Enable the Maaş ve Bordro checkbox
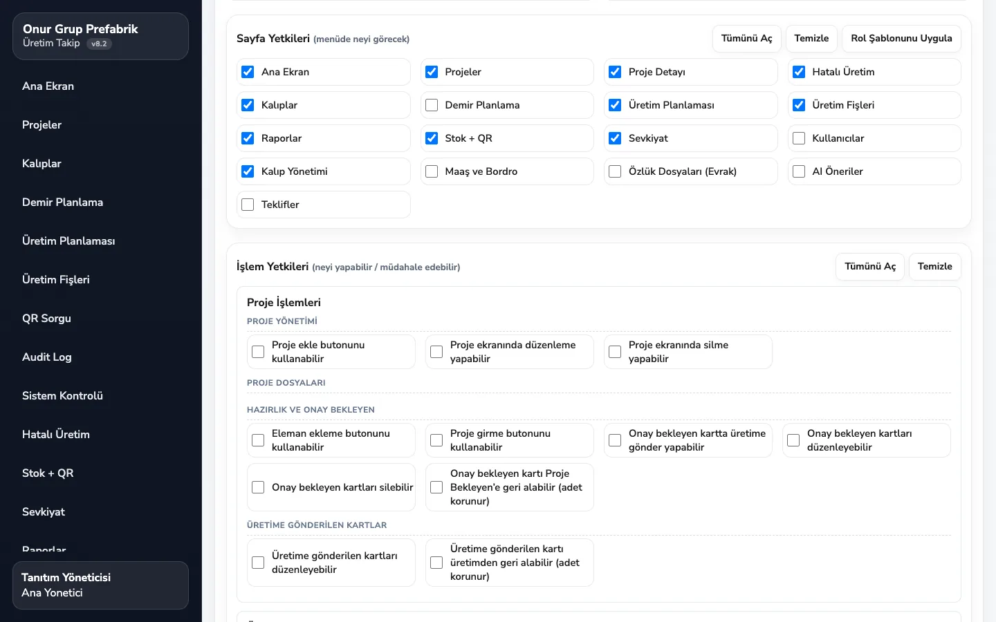Viewport: 996px width, 622px height. 432,171
